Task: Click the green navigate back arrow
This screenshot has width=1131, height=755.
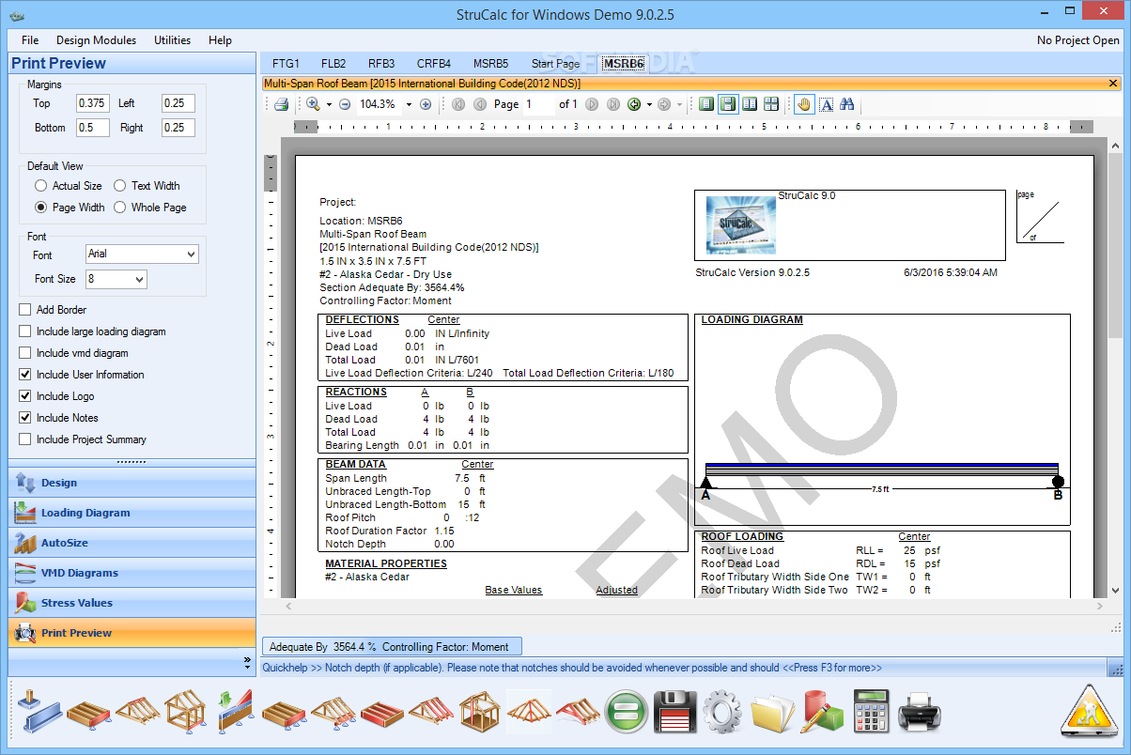Action: click(x=634, y=104)
